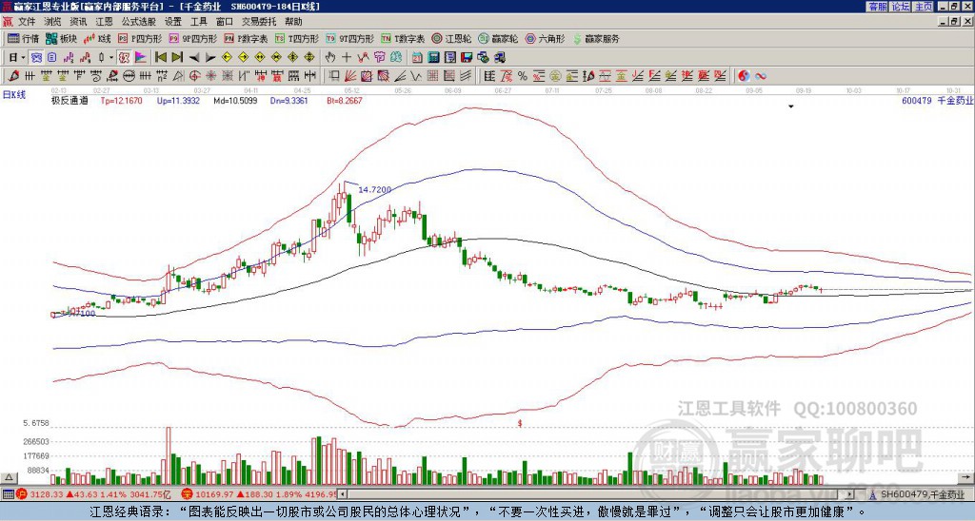Open the 工具 menu
975x521 pixels.
click(198, 22)
